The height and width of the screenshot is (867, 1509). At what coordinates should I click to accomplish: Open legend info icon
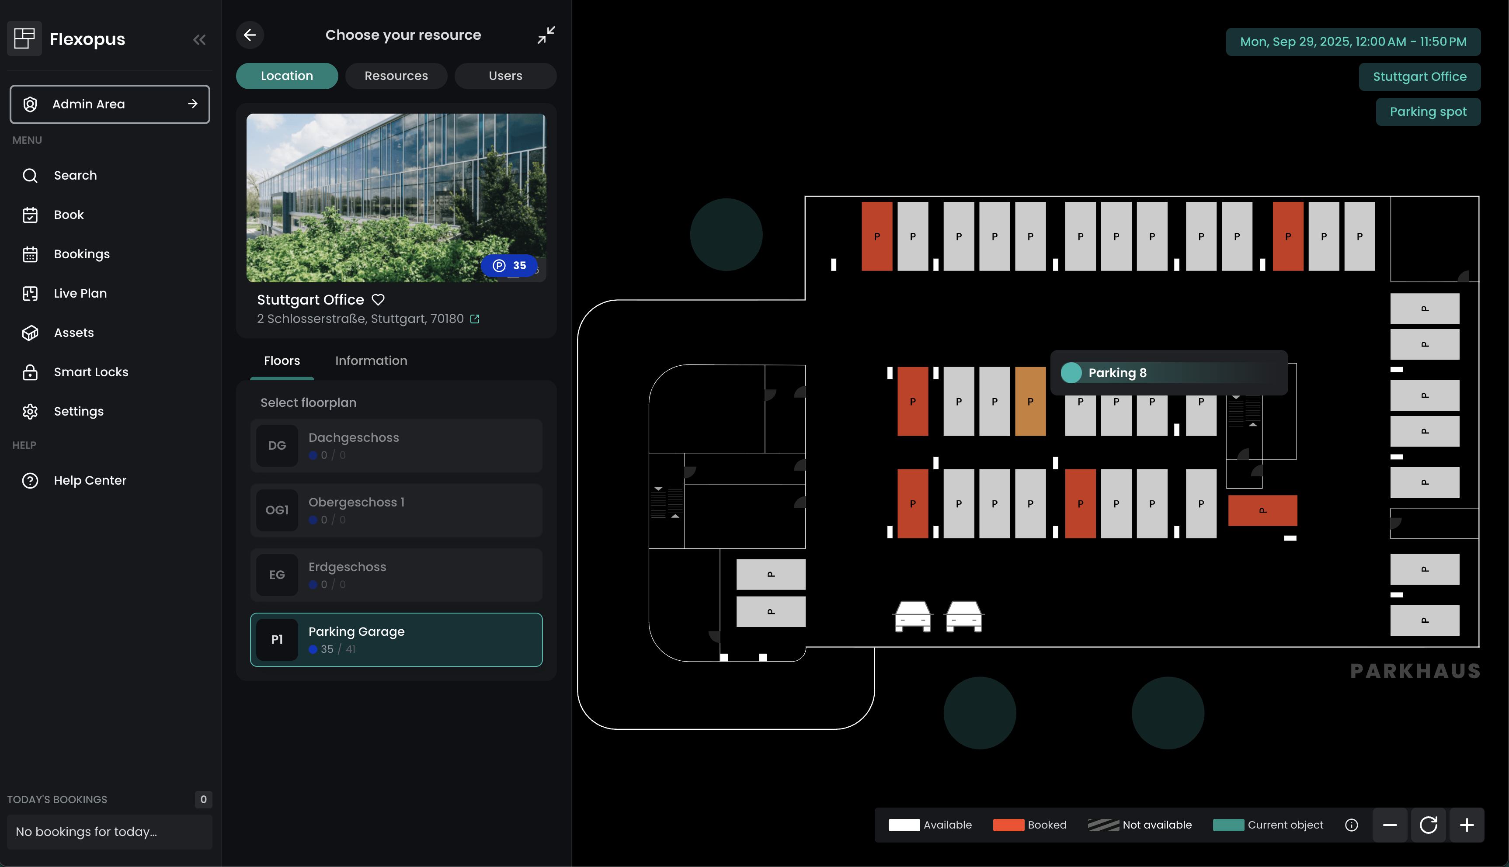1351,825
